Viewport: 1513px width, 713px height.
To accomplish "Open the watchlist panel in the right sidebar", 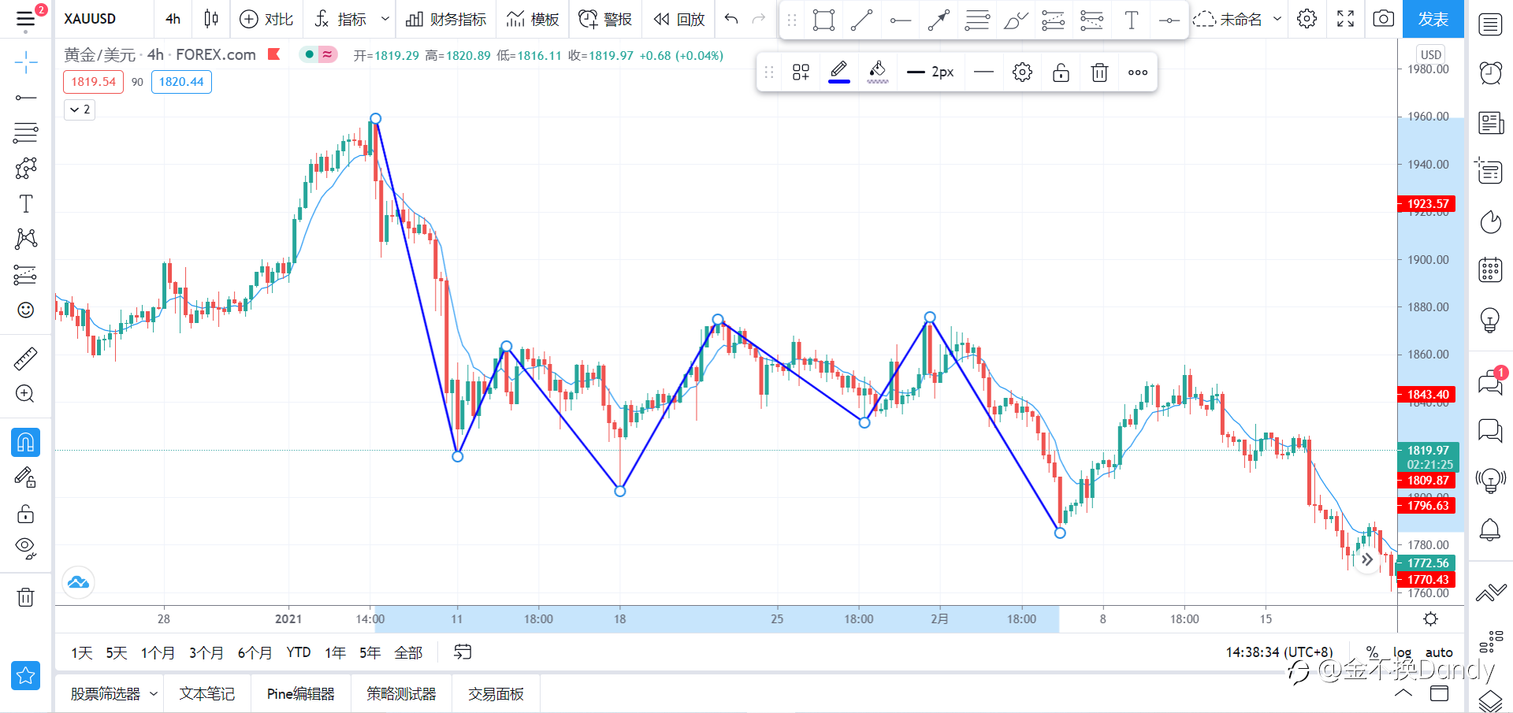I will pos(1490,24).
